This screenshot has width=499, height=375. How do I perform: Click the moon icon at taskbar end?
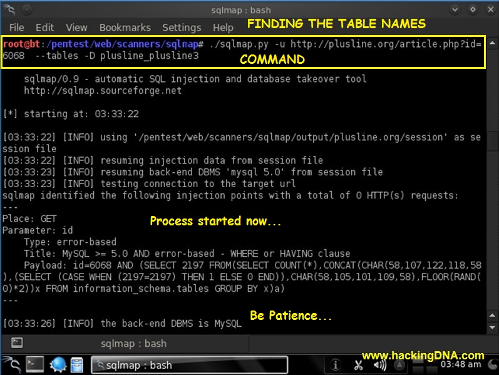click(x=493, y=365)
